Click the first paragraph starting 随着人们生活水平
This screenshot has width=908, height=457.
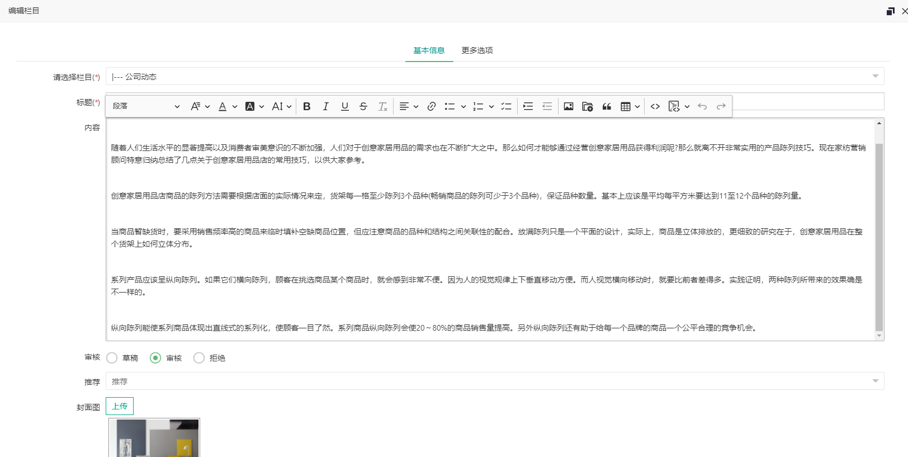click(488, 154)
